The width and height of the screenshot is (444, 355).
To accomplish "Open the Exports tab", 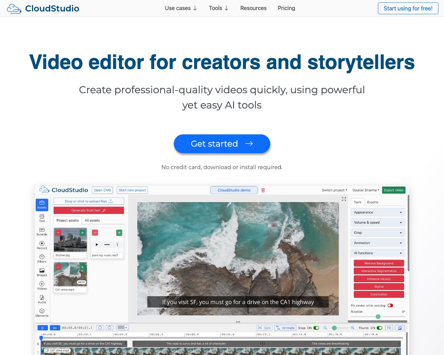I will pos(372,202).
